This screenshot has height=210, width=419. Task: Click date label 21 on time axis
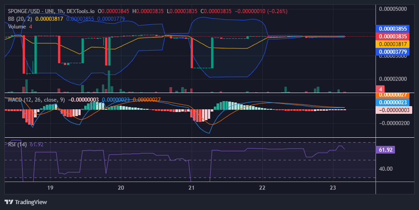pyautogui.click(x=191, y=187)
